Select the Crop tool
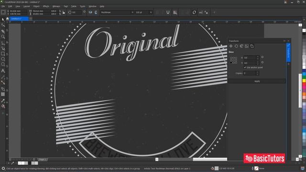 3,31
